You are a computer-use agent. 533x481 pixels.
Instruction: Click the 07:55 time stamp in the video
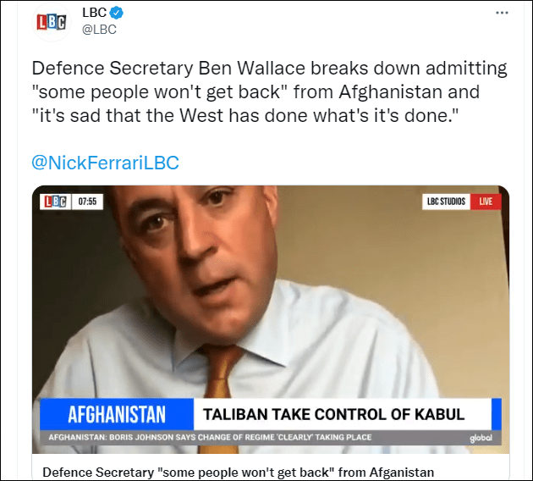88,202
